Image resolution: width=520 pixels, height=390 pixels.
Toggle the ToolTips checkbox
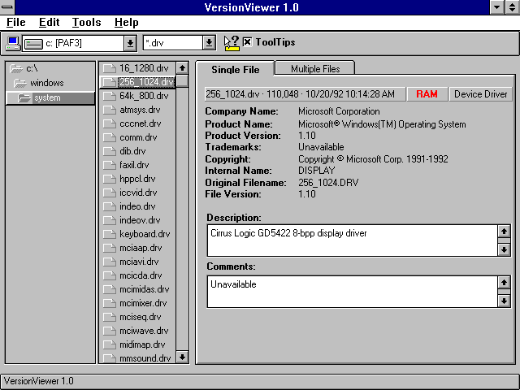(248, 42)
